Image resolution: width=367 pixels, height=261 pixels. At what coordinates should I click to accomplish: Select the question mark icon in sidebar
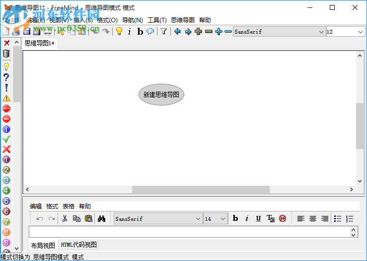[6, 77]
